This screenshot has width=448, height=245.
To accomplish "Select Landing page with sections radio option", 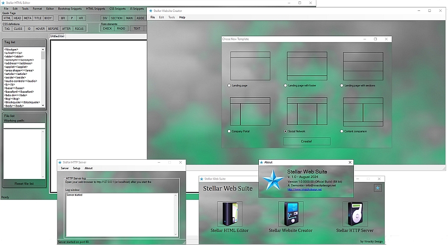I will tap(341, 85).
